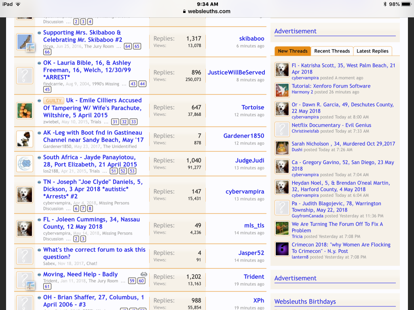Open los2188's globe avatar

pyautogui.click(x=25, y=163)
